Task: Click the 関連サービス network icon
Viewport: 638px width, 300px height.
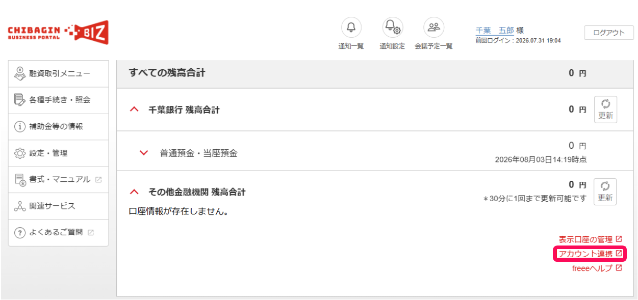Action: [x=20, y=206]
